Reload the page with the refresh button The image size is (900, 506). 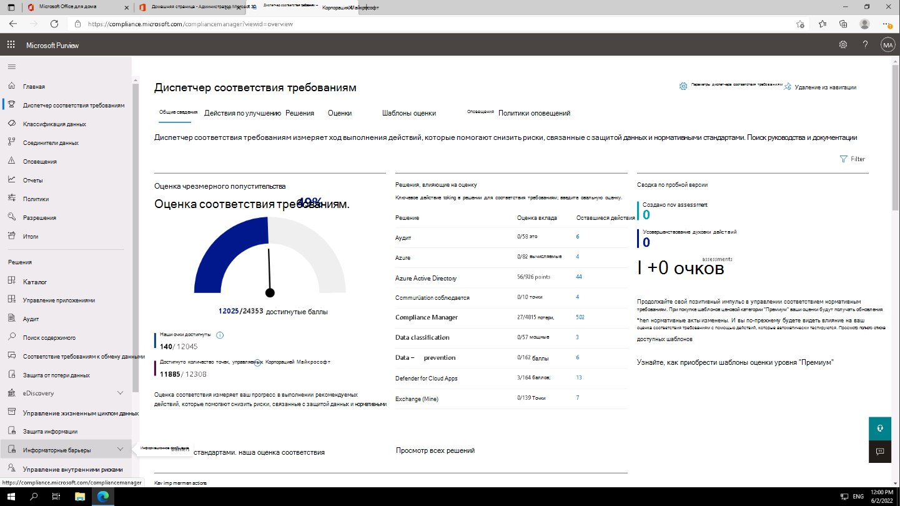54,24
